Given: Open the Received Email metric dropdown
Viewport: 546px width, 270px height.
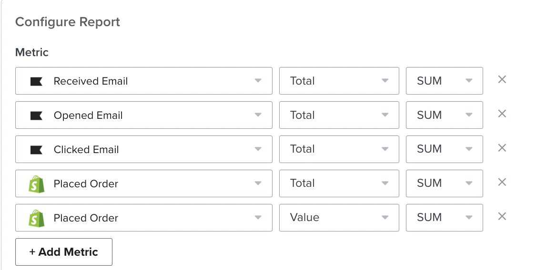Looking at the screenshot, I should [x=143, y=81].
